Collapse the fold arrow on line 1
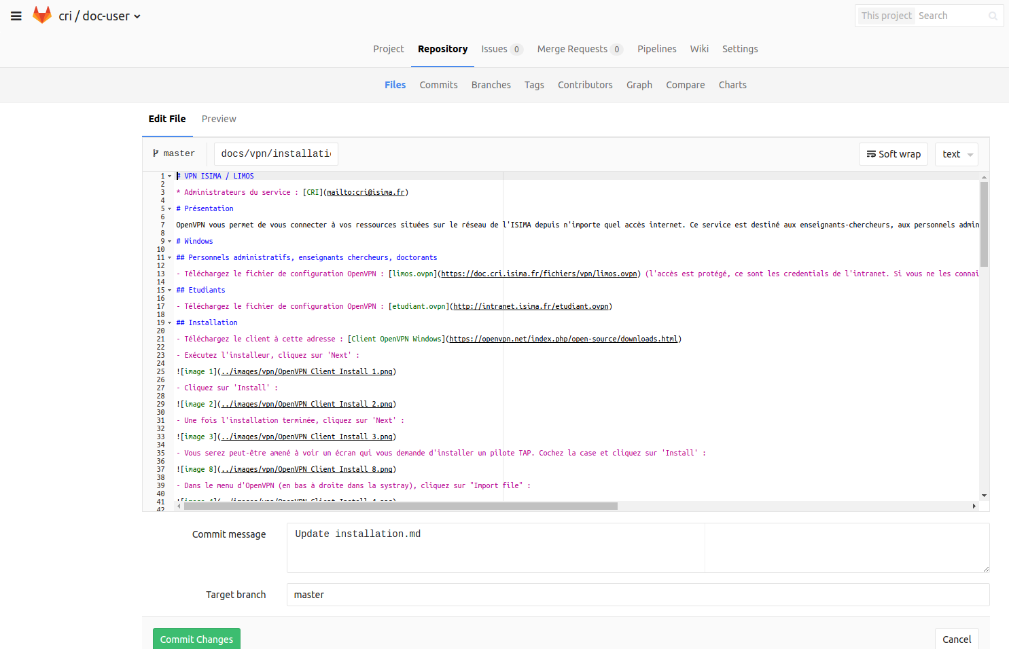 pyautogui.click(x=169, y=176)
